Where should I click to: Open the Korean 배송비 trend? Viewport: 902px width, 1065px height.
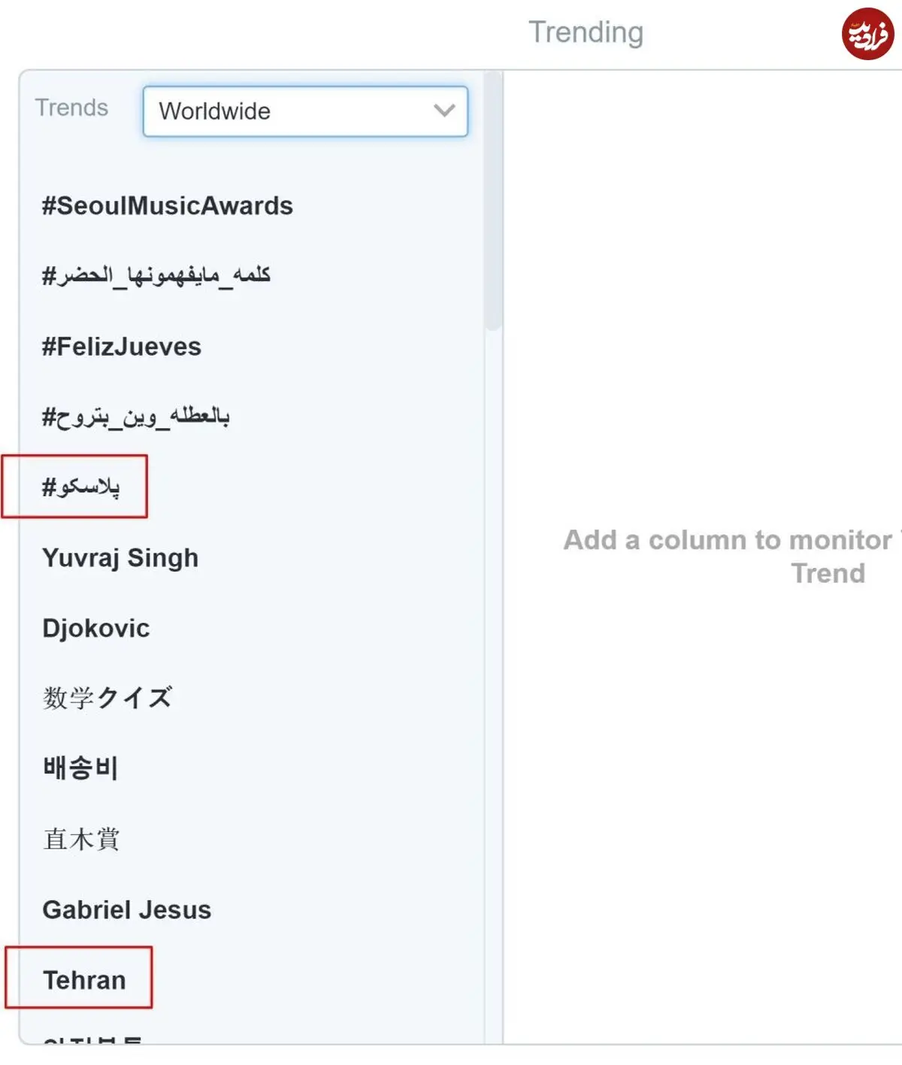pos(80,768)
